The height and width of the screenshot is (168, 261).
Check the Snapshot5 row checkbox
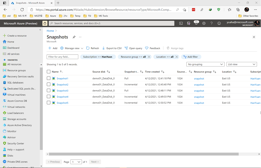(x=49, y=103)
